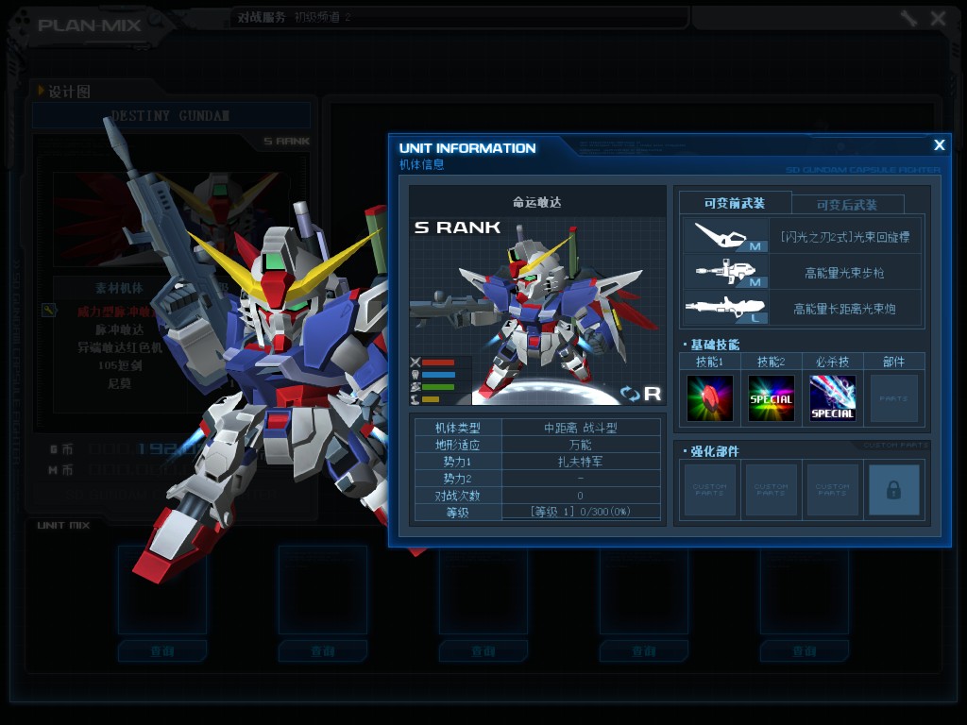Image resolution: width=967 pixels, height=725 pixels.
Task: Click the 尼莫 material entry
Action: coord(120,383)
